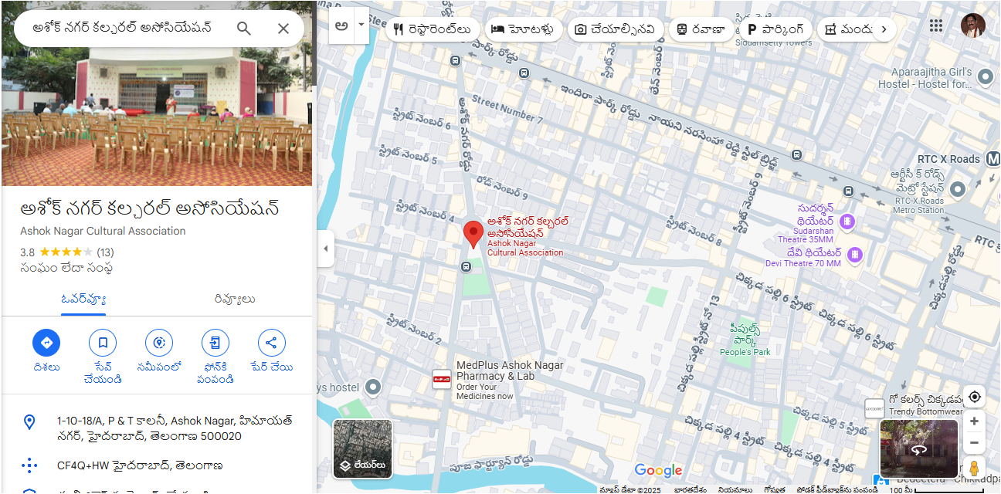
Task: Show more category chips arrow
Action: (884, 29)
